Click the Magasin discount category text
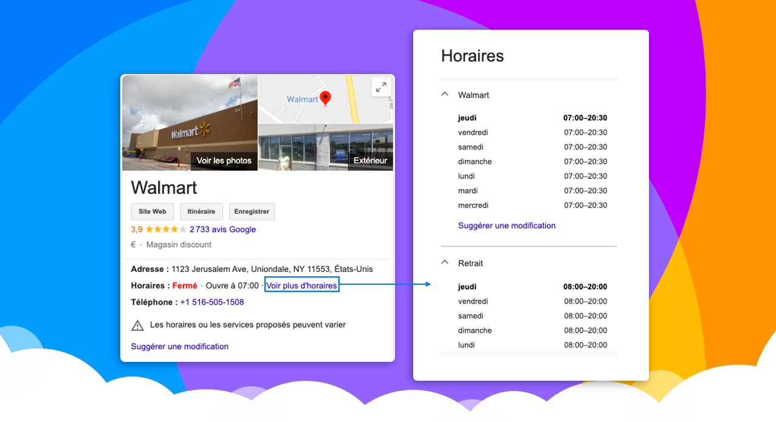The height and width of the screenshot is (422, 776). [179, 245]
